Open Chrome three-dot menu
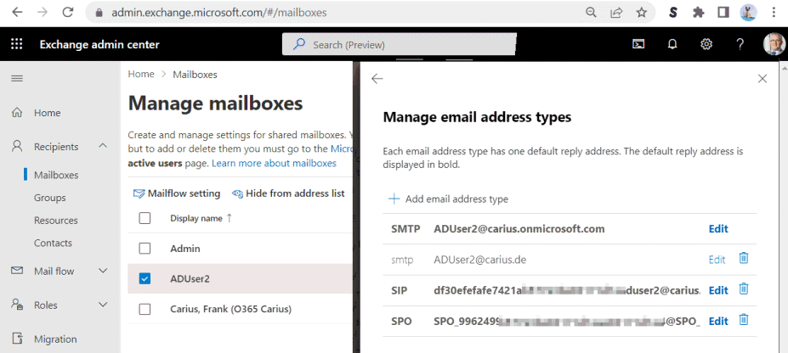The height and width of the screenshot is (353, 788). pos(774,13)
